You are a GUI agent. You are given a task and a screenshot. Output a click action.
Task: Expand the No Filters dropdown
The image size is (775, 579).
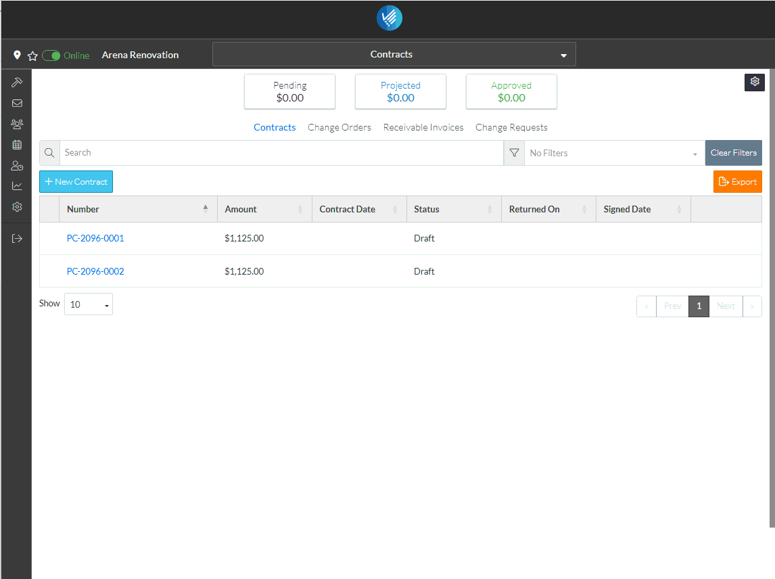pos(614,153)
